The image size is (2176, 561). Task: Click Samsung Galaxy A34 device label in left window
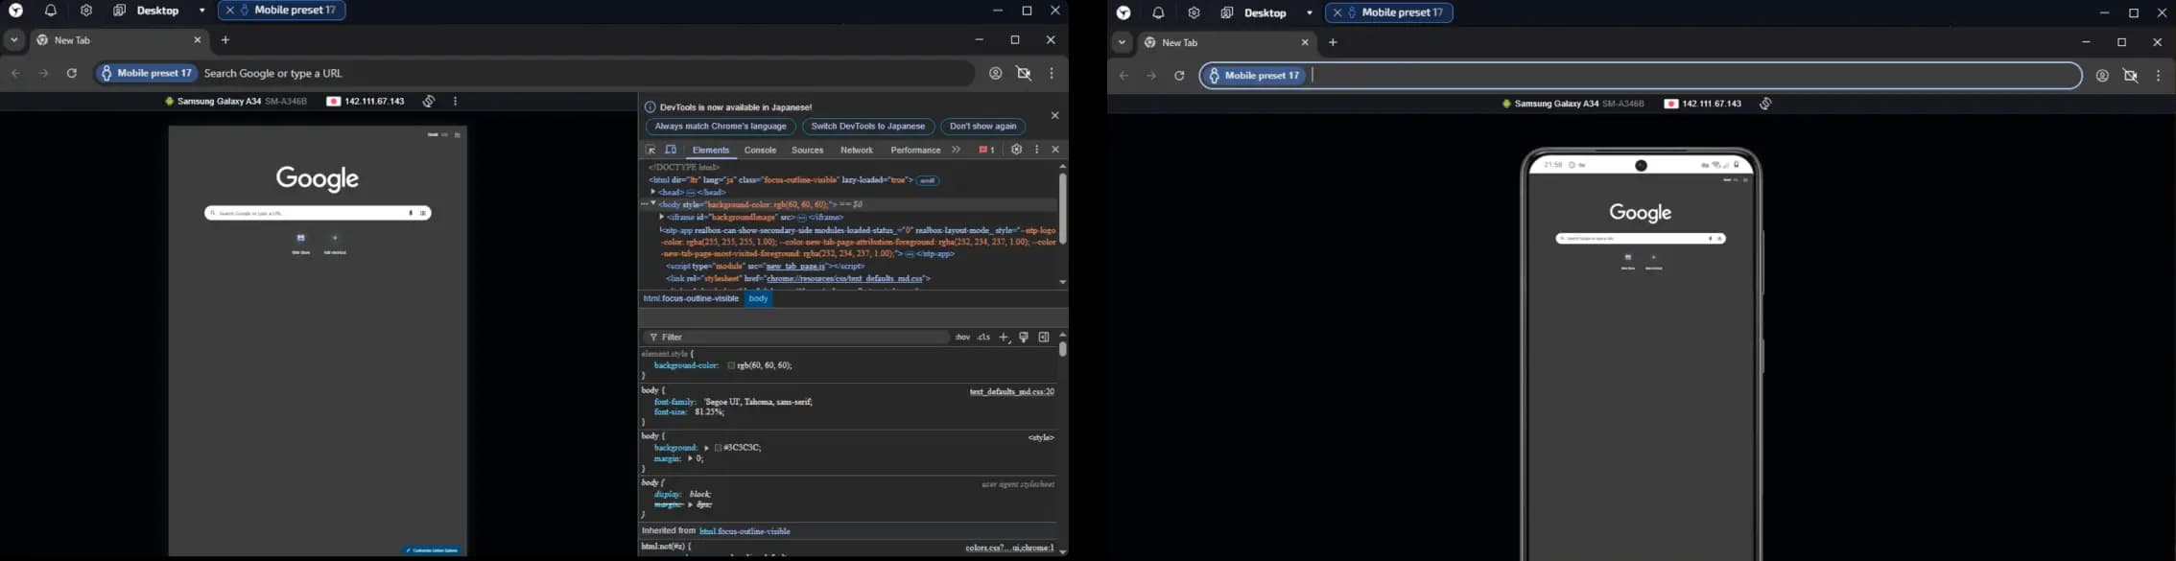point(236,102)
